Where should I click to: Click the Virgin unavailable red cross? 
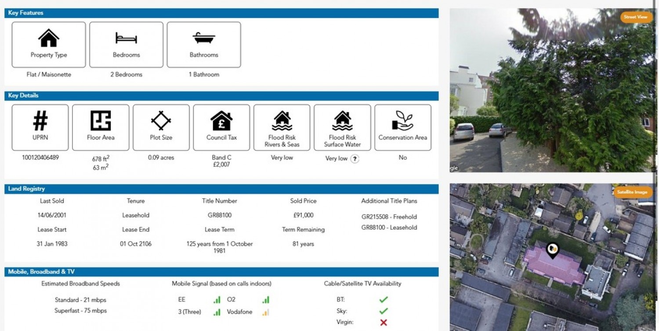pyautogui.click(x=384, y=322)
